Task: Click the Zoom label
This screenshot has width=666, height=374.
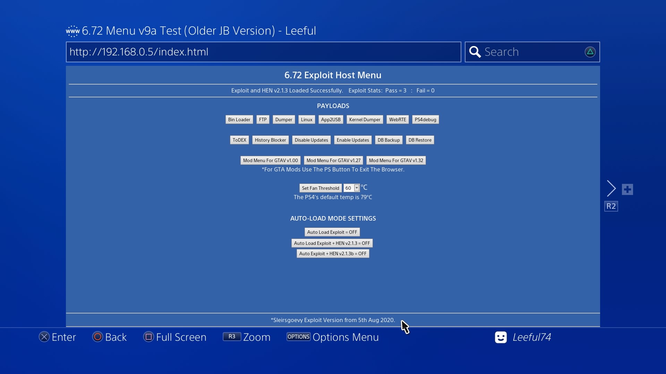Action: (x=257, y=337)
